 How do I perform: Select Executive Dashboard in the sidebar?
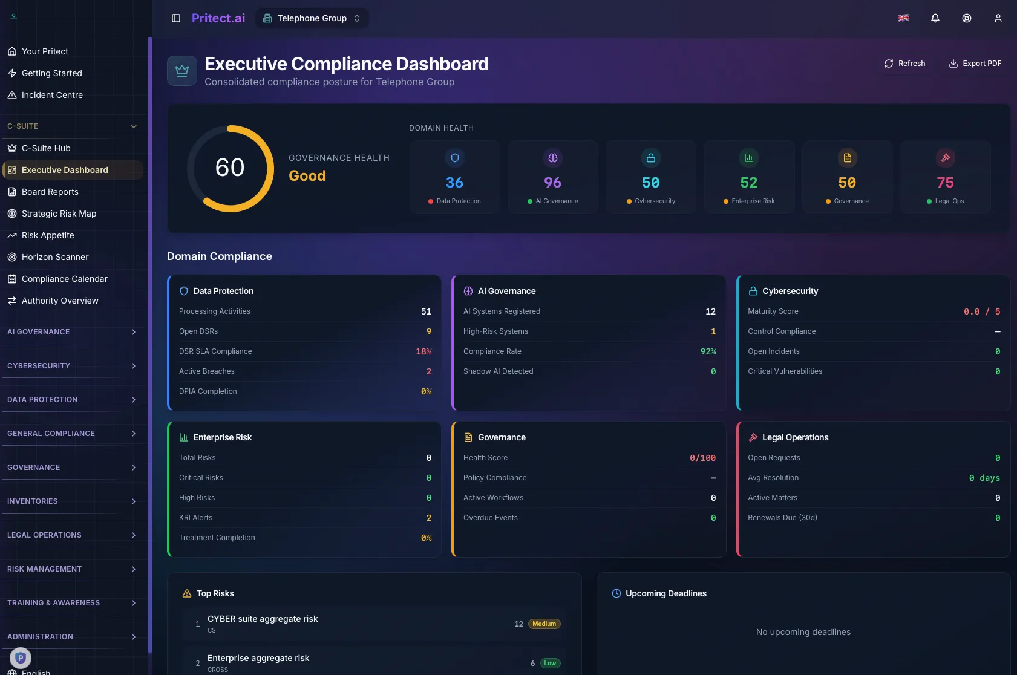click(73, 170)
